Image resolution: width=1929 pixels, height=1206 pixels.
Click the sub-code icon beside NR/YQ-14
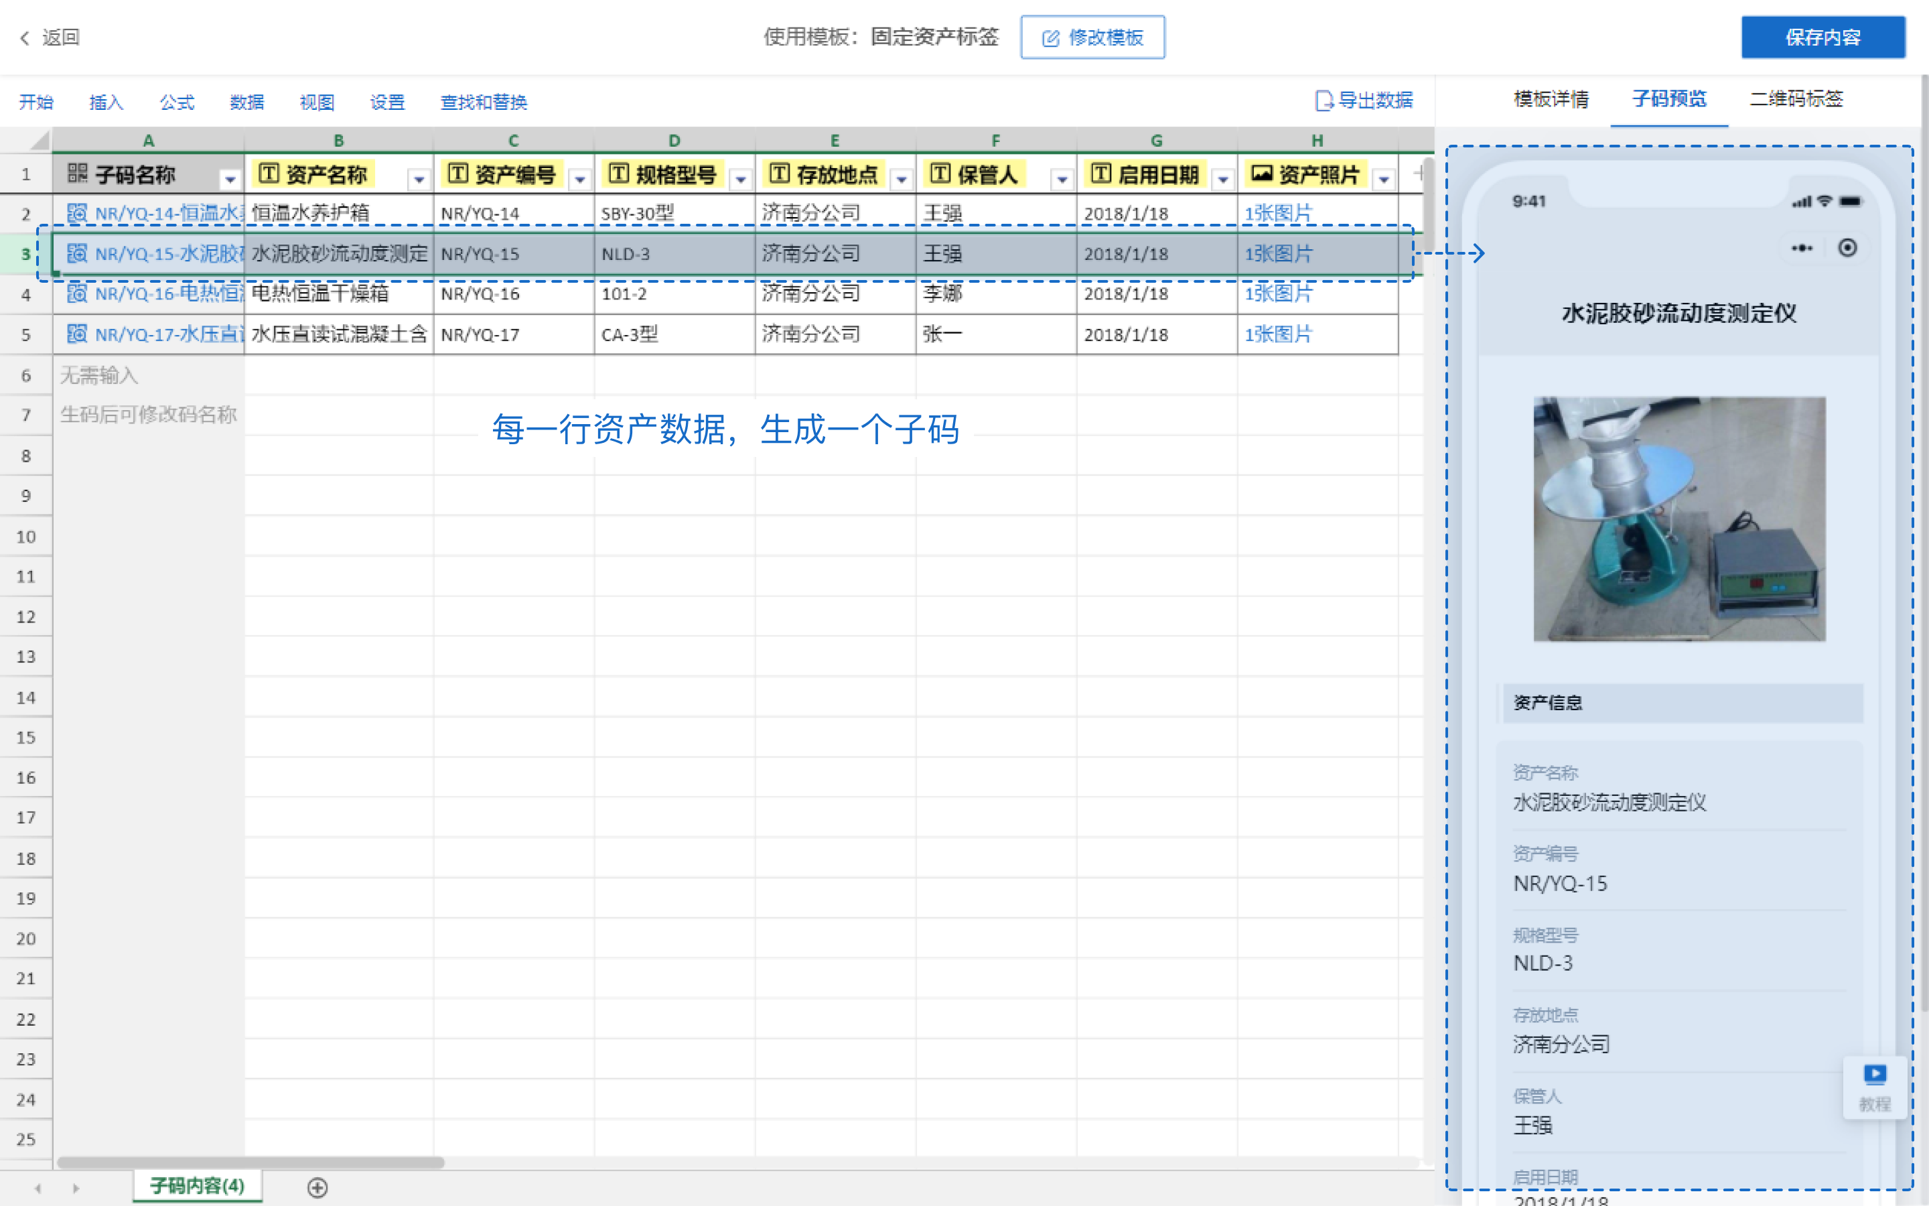[x=76, y=213]
